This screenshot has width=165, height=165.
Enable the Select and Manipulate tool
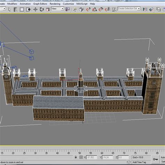[75, 9]
